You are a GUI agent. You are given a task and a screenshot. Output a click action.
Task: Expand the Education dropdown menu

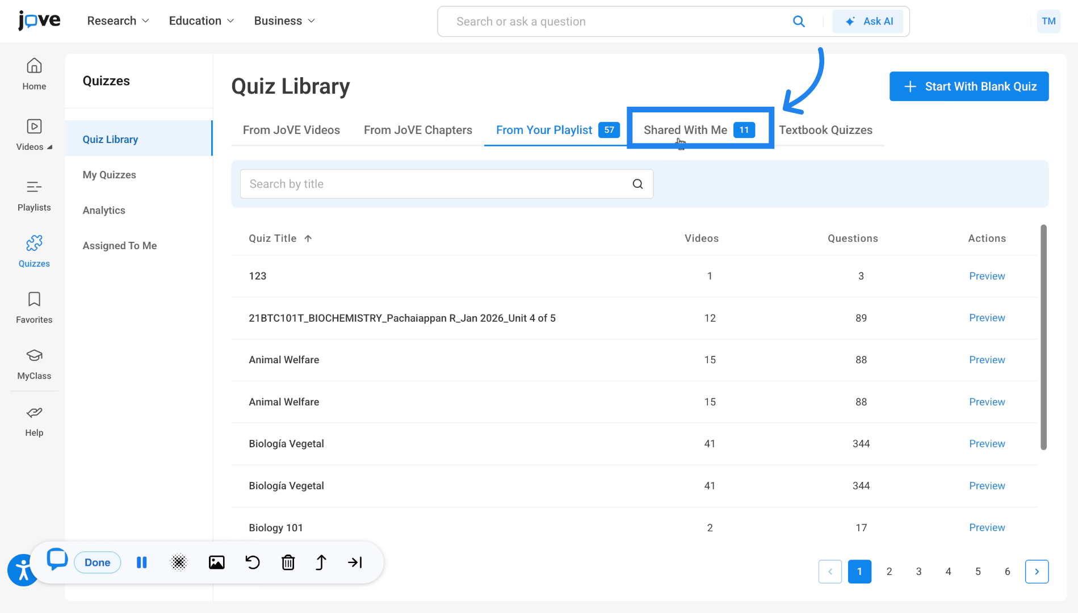(202, 21)
